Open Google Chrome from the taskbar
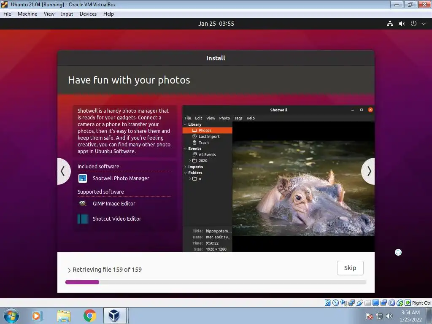Image resolution: width=432 pixels, height=324 pixels. (89, 316)
